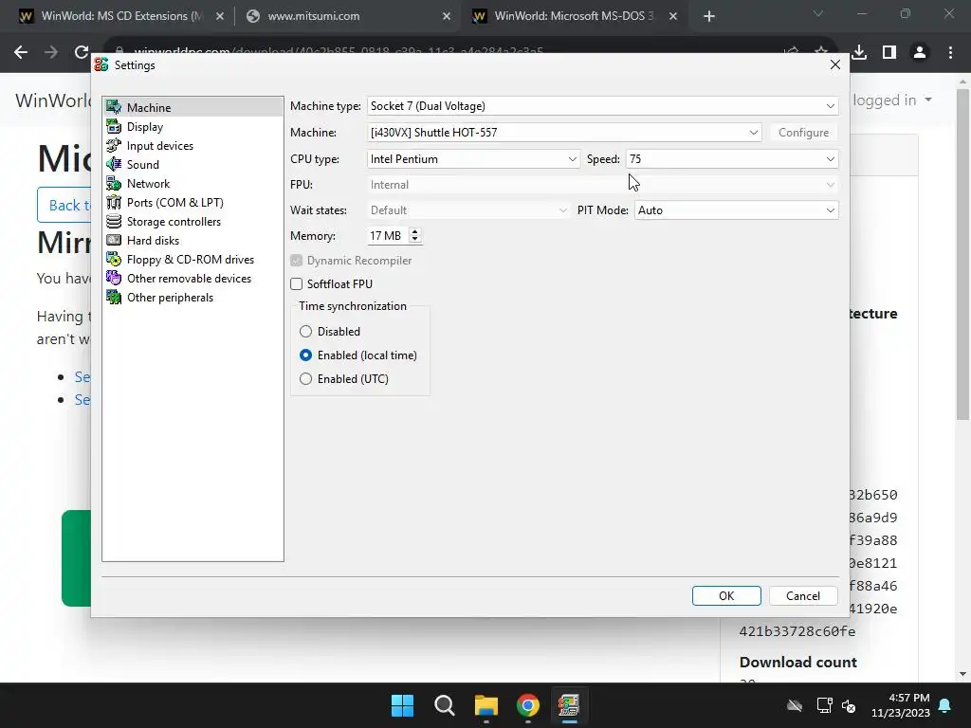Toggle the Softfloat FPU checkbox
Screen dimensions: 971x728
297,284
